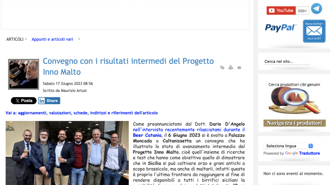Click the YouTube 999+ subscriber count
The height and width of the screenshot is (185, 330).
click(x=302, y=11)
